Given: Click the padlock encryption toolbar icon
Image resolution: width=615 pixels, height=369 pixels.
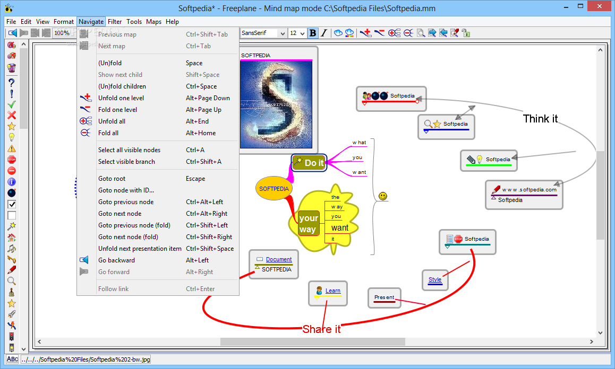Looking at the screenshot, I should 466,33.
